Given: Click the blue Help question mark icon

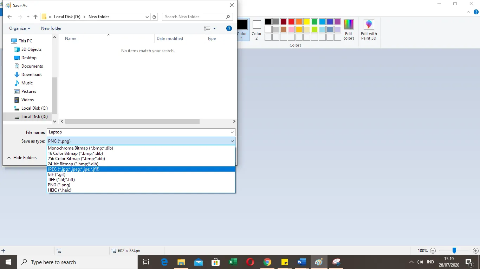Looking at the screenshot, I should [229, 28].
